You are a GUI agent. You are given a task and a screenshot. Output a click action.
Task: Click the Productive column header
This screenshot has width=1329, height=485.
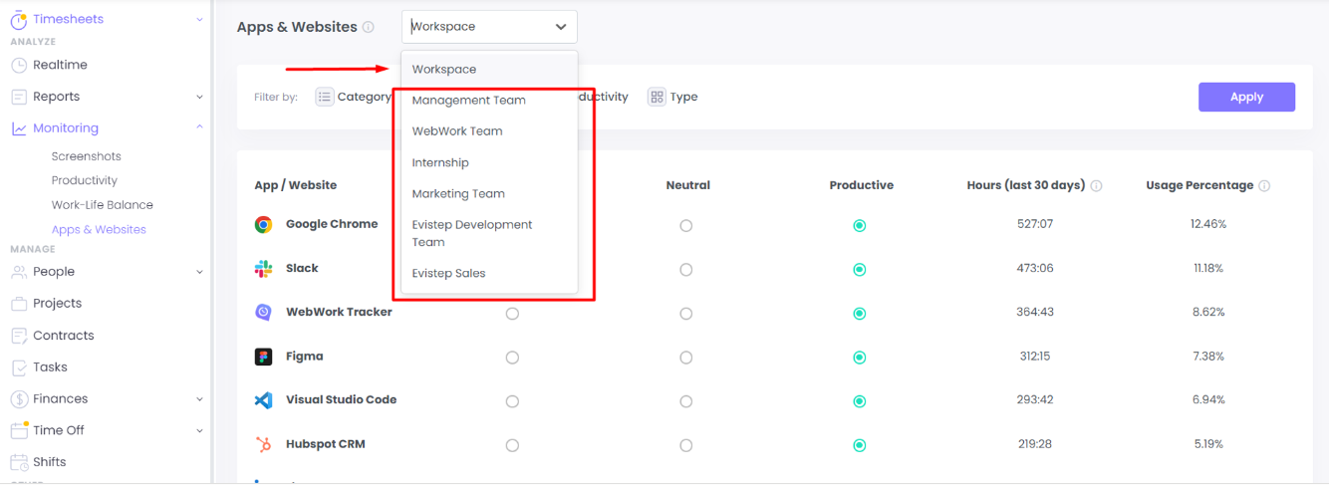coord(862,185)
